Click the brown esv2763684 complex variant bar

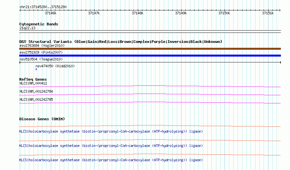150,49
